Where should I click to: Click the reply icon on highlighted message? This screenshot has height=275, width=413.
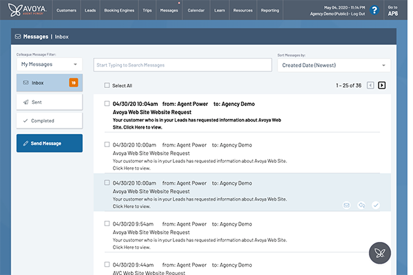click(x=361, y=205)
